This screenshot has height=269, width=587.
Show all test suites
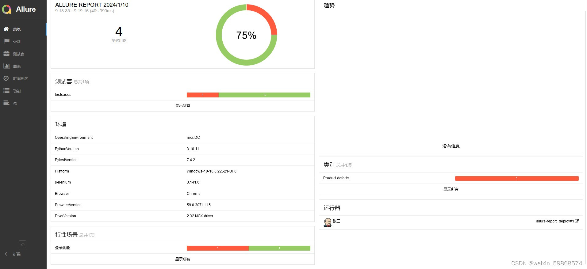click(x=182, y=106)
